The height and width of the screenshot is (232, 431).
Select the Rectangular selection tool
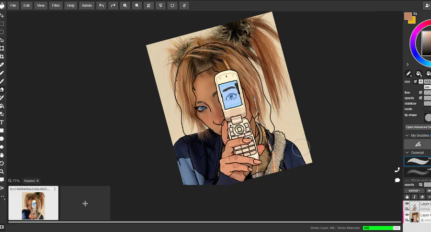point(1,23)
